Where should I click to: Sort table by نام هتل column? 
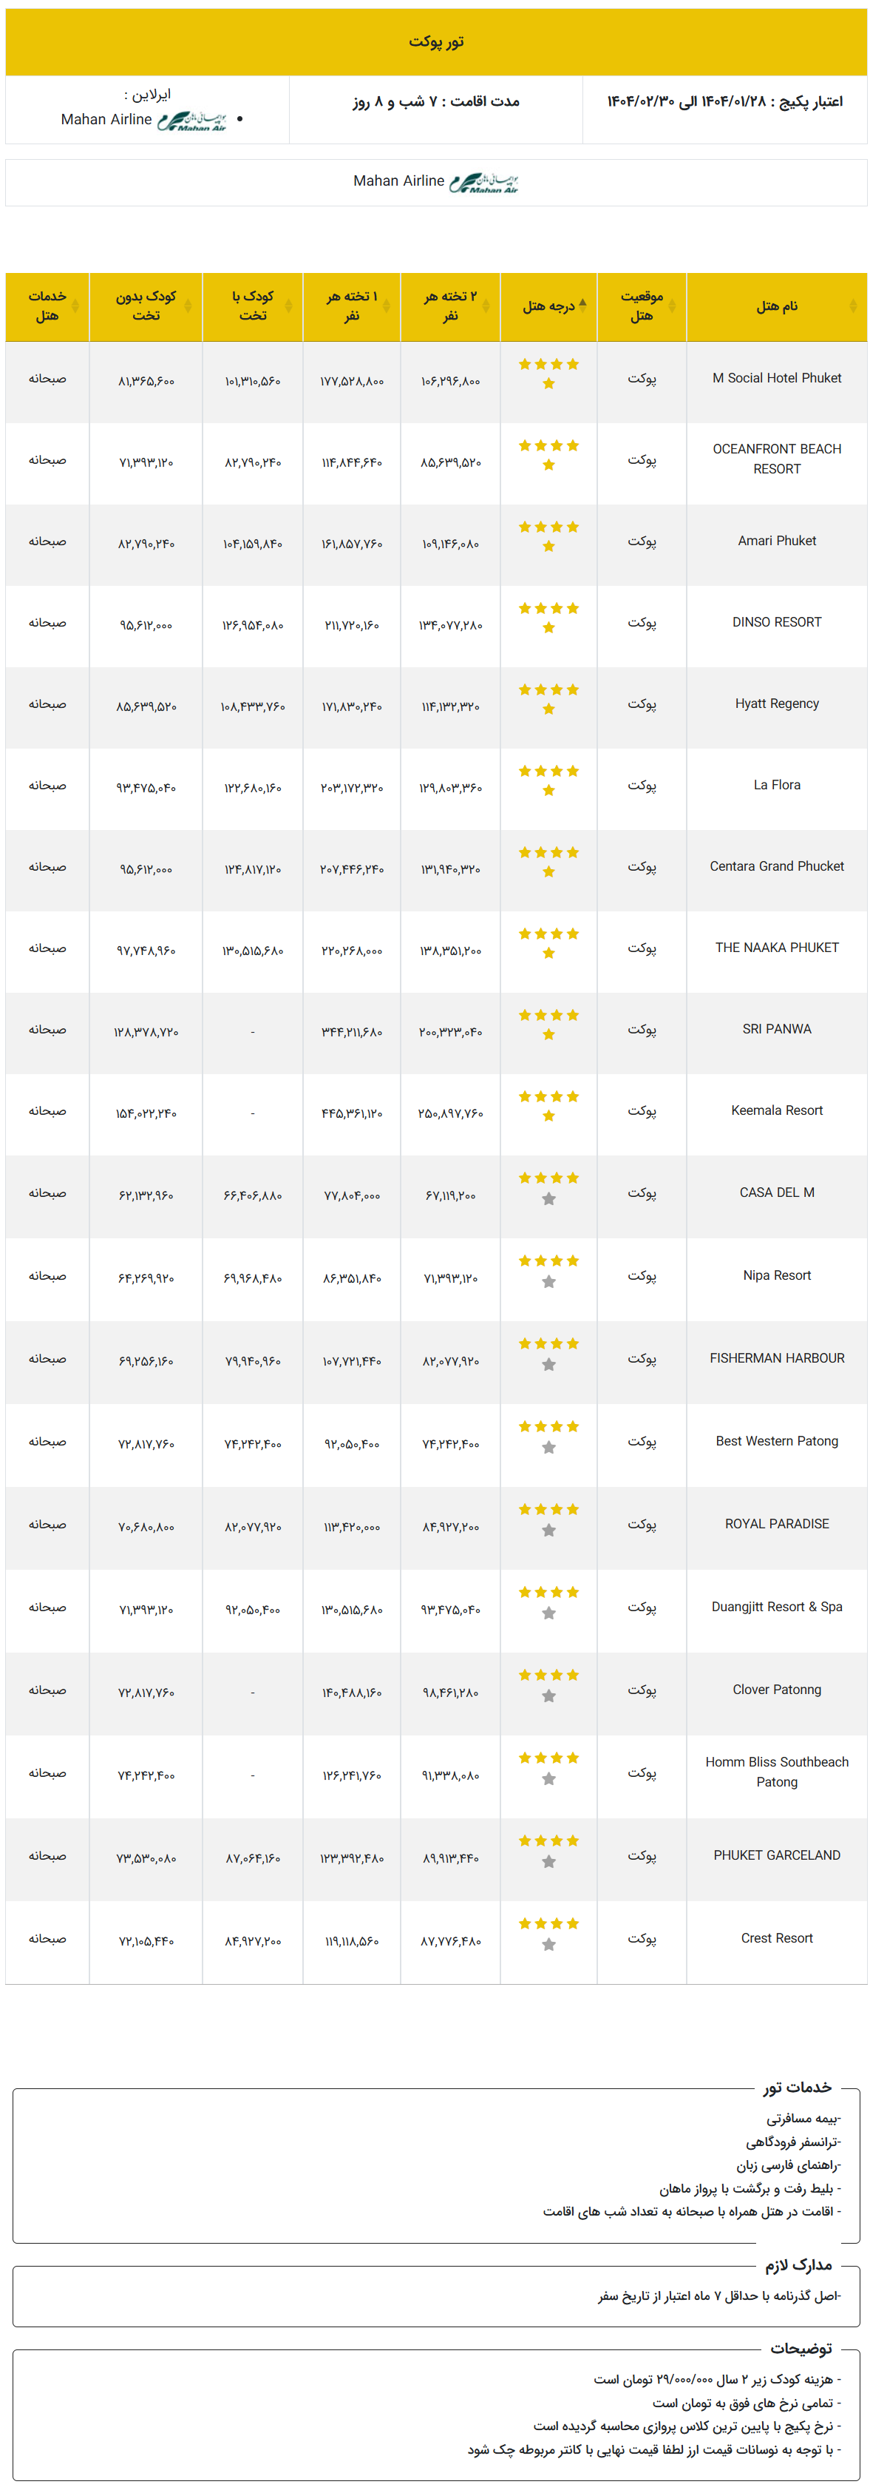(x=778, y=306)
